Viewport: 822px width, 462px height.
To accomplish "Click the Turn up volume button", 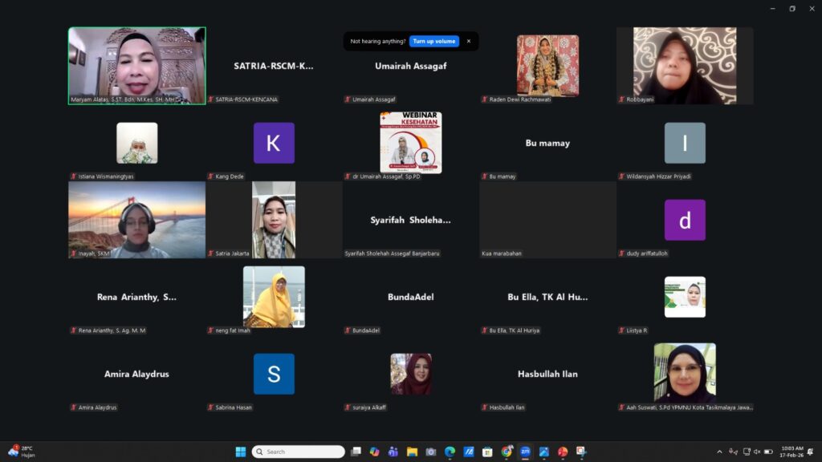I will [x=434, y=42].
